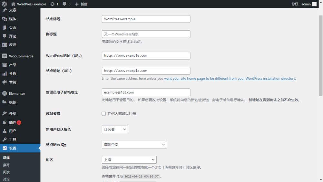323x182 pixels.
Task: Click the folder icon for 模板
Action: 5,102
